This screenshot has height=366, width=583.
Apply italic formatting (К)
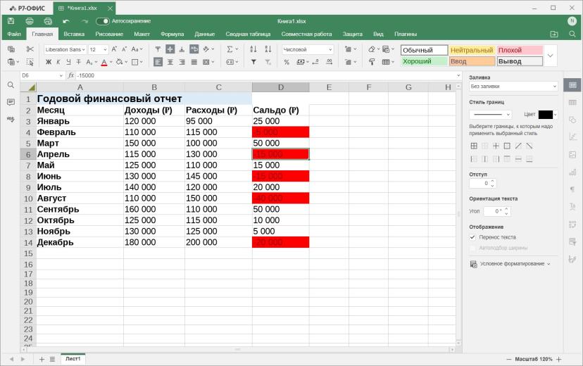click(x=58, y=62)
